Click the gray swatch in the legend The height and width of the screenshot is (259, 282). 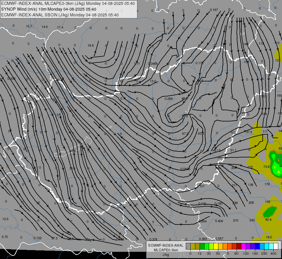point(188,246)
